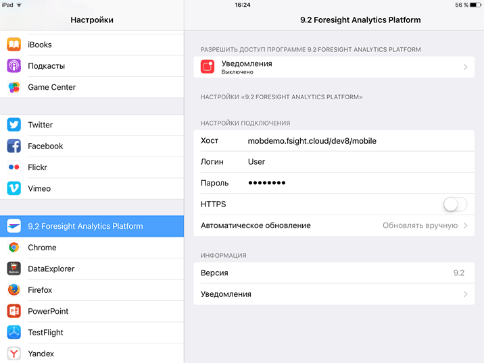Viewport: 484px width, 363px height.
Task: Open Facebook settings
Action: pyautogui.click(x=92, y=146)
